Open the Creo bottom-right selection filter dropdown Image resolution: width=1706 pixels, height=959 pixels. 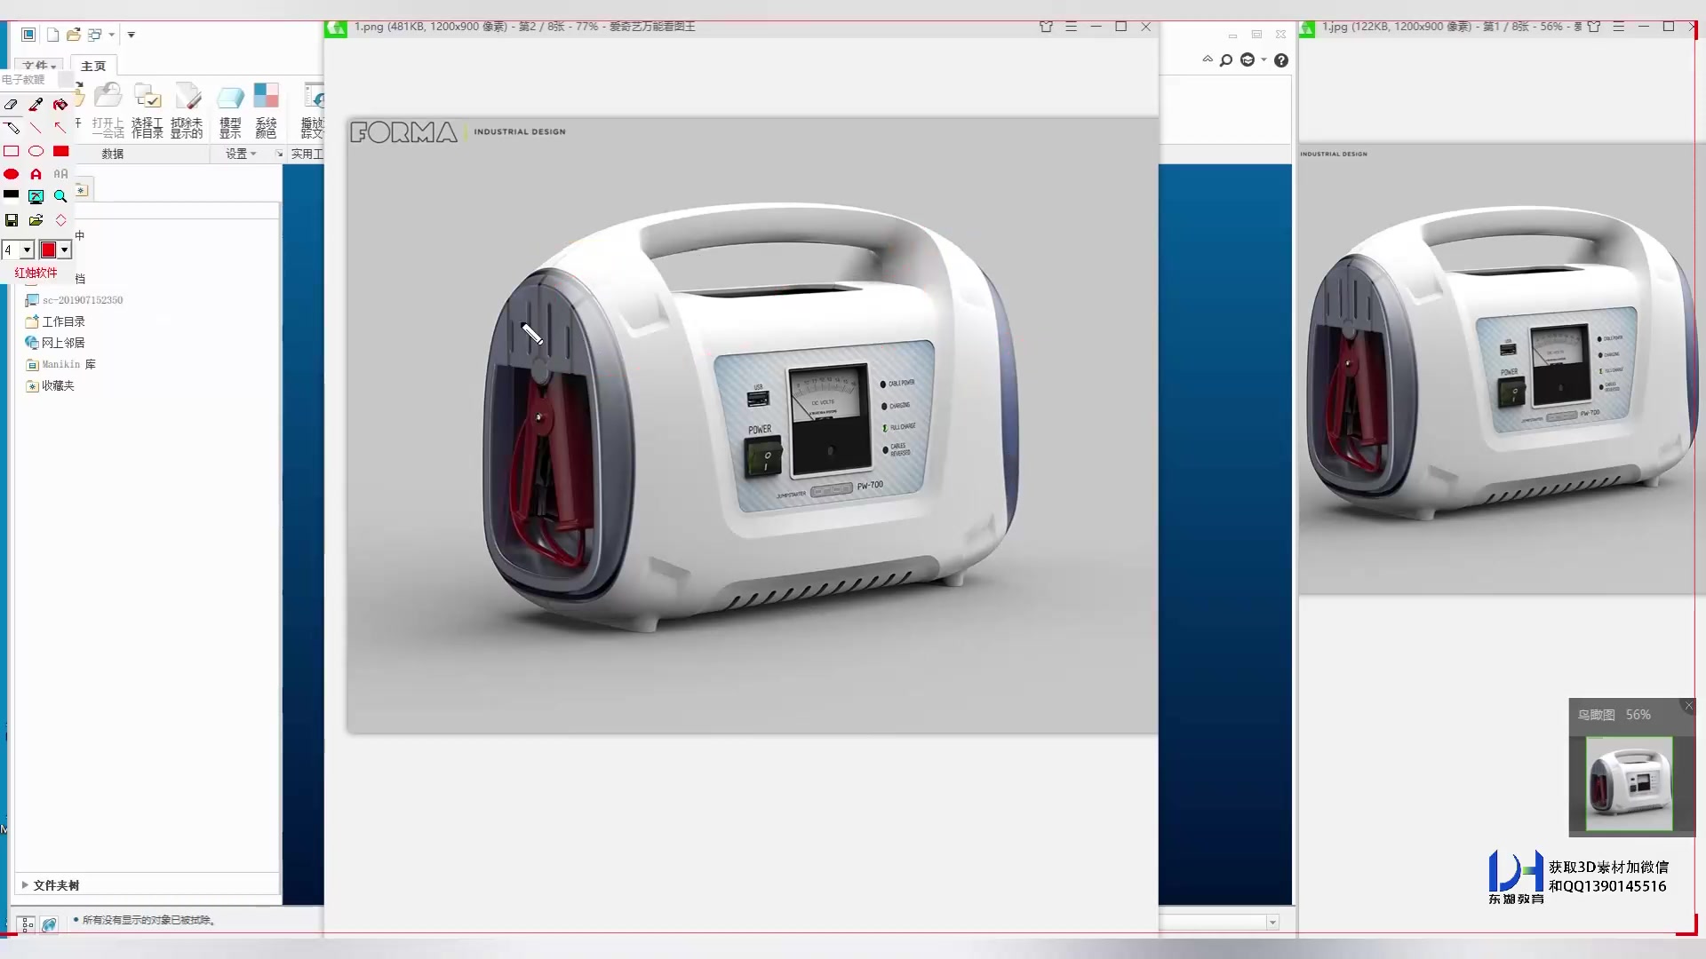tap(1273, 923)
